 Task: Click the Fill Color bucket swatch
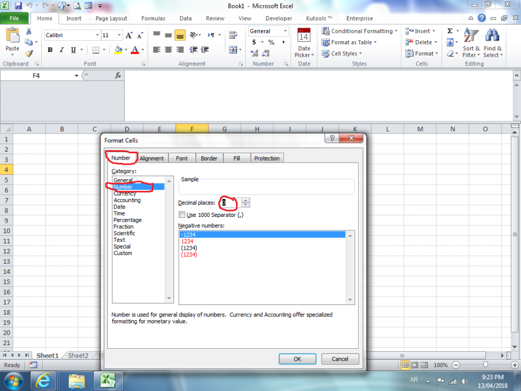coord(118,50)
